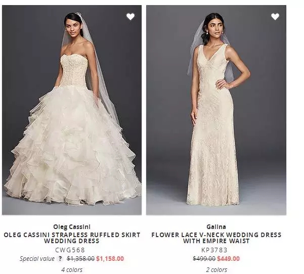Click the Special value label
The image size is (304, 274).
37,259
